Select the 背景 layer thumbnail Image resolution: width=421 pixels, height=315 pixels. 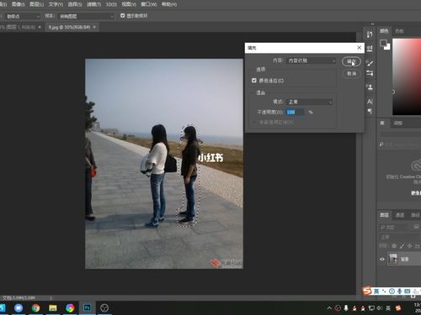[393, 259]
